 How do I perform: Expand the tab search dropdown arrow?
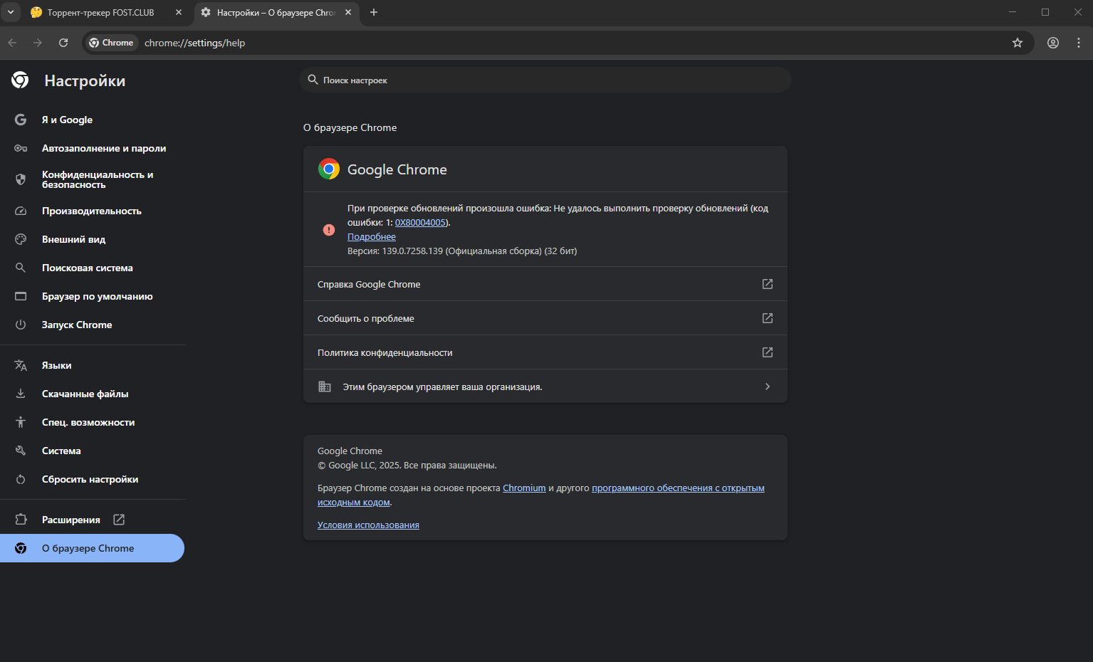coord(11,12)
